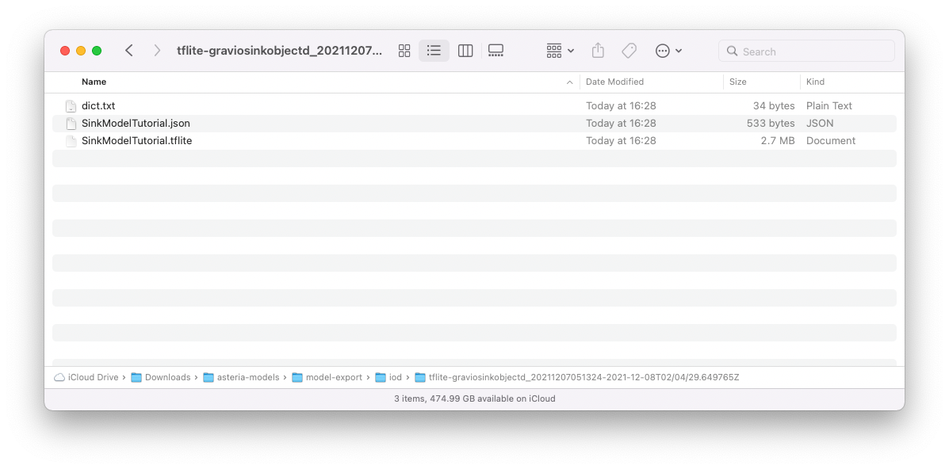949x469 pixels.
Task: Switch to icon view in Finder toolbar
Action: click(x=404, y=50)
